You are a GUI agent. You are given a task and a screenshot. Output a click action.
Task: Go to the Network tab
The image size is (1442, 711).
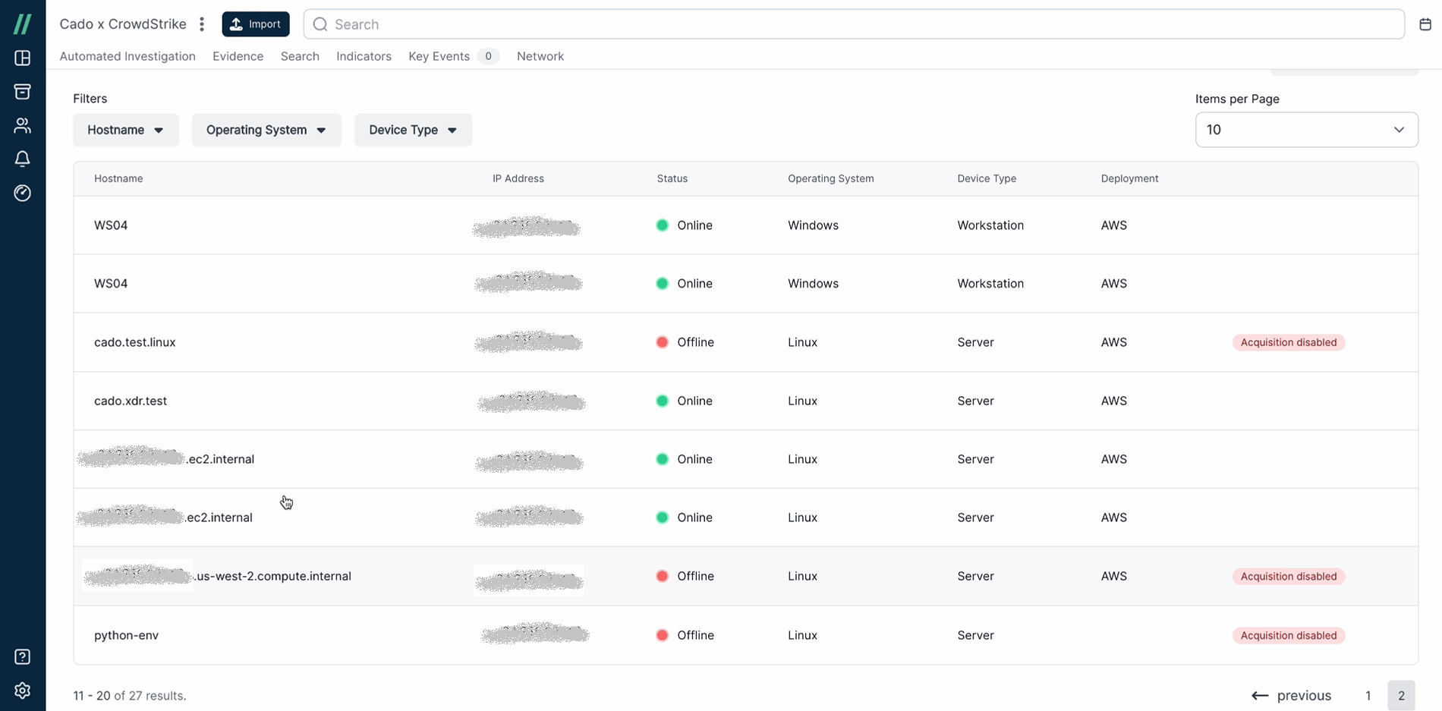[540, 56]
